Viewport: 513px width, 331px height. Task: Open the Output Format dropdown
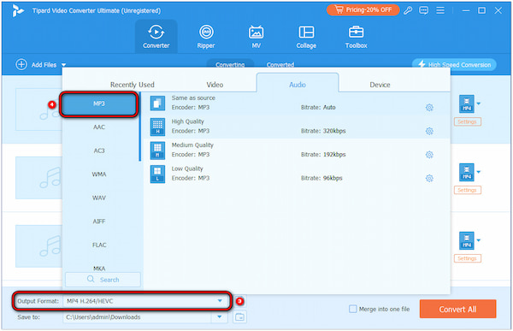point(145,301)
